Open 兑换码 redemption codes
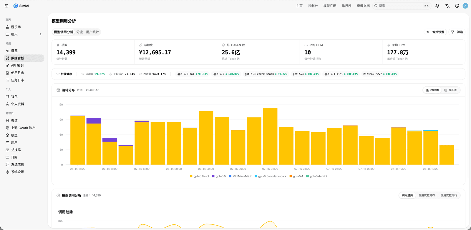The height and width of the screenshot is (230, 471). coord(24,150)
